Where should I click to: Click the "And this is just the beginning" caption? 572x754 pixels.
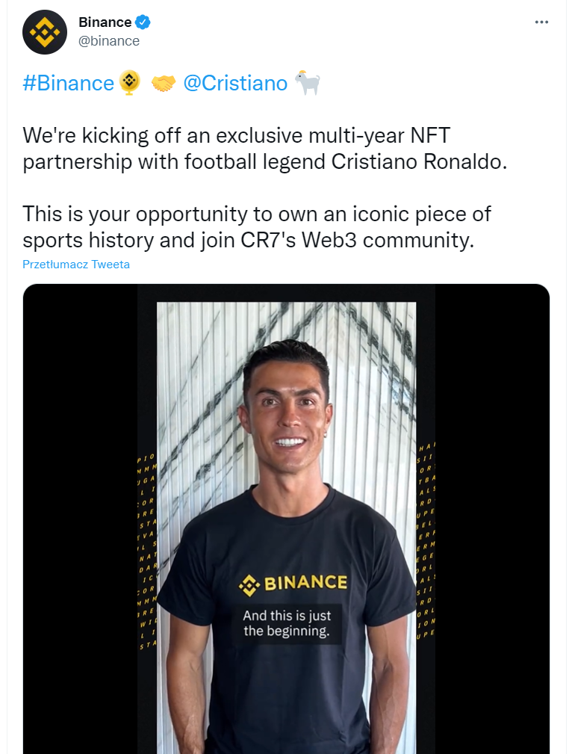pyautogui.click(x=287, y=624)
